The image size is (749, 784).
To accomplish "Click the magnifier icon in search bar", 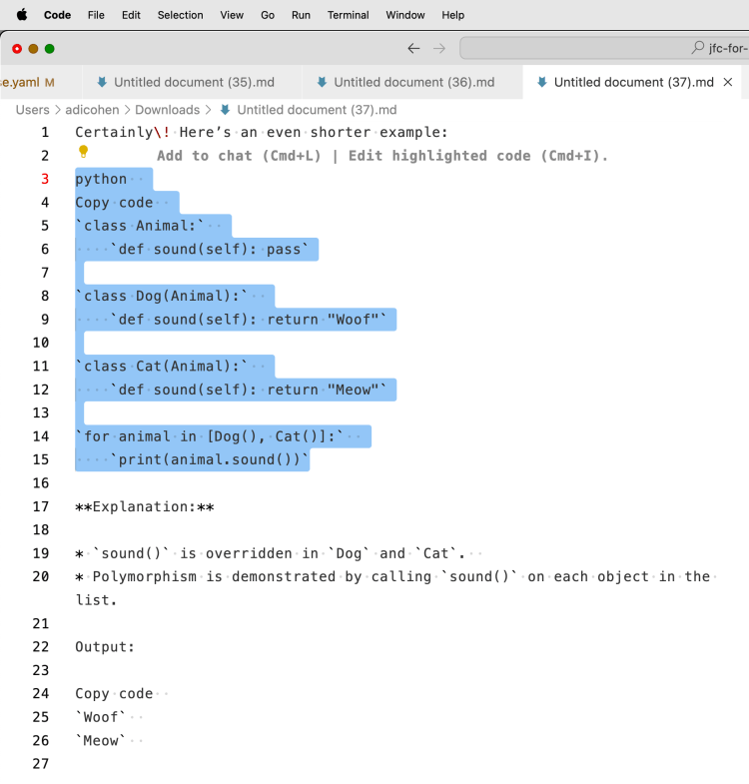I will click(697, 48).
